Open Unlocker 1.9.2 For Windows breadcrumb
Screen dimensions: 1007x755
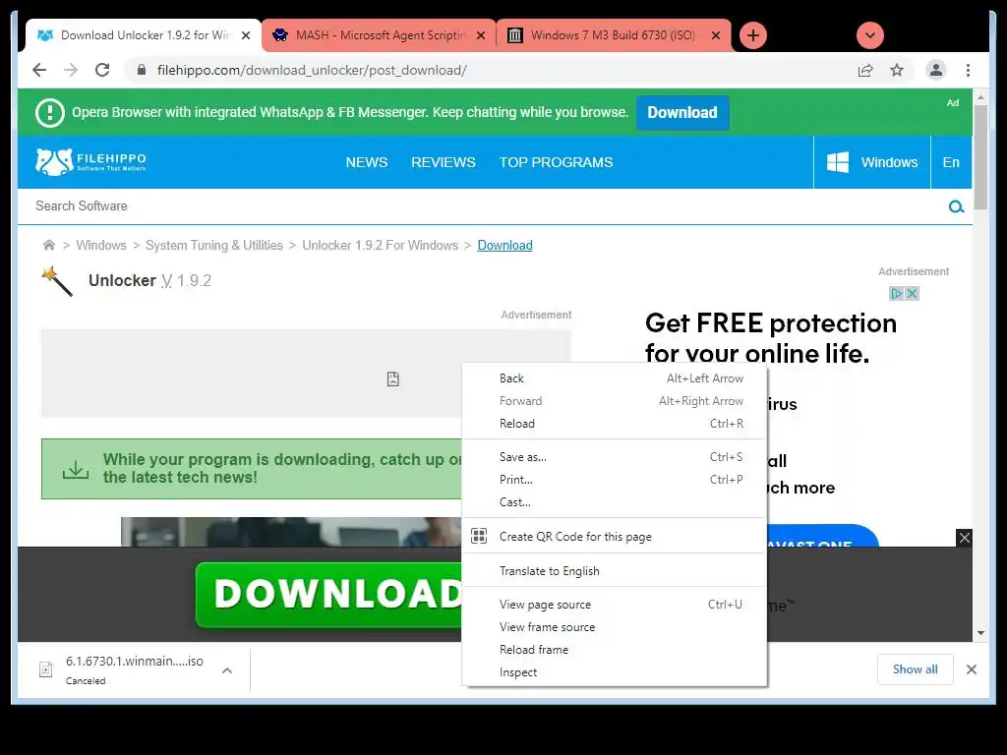(381, 245)
